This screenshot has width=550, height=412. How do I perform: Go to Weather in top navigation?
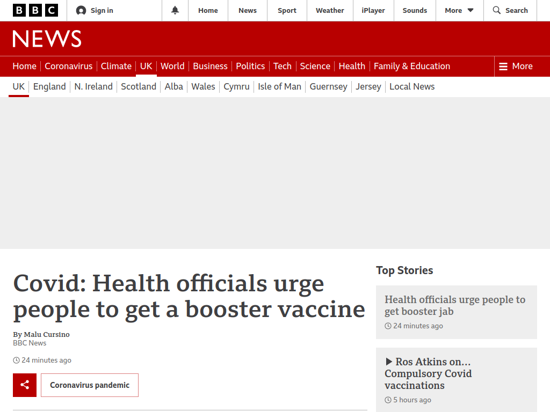point(330,11)
